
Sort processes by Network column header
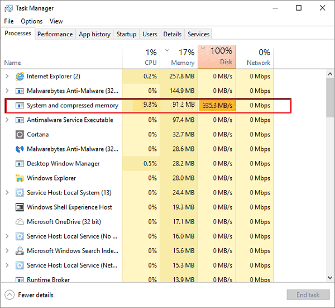point(255,58)
